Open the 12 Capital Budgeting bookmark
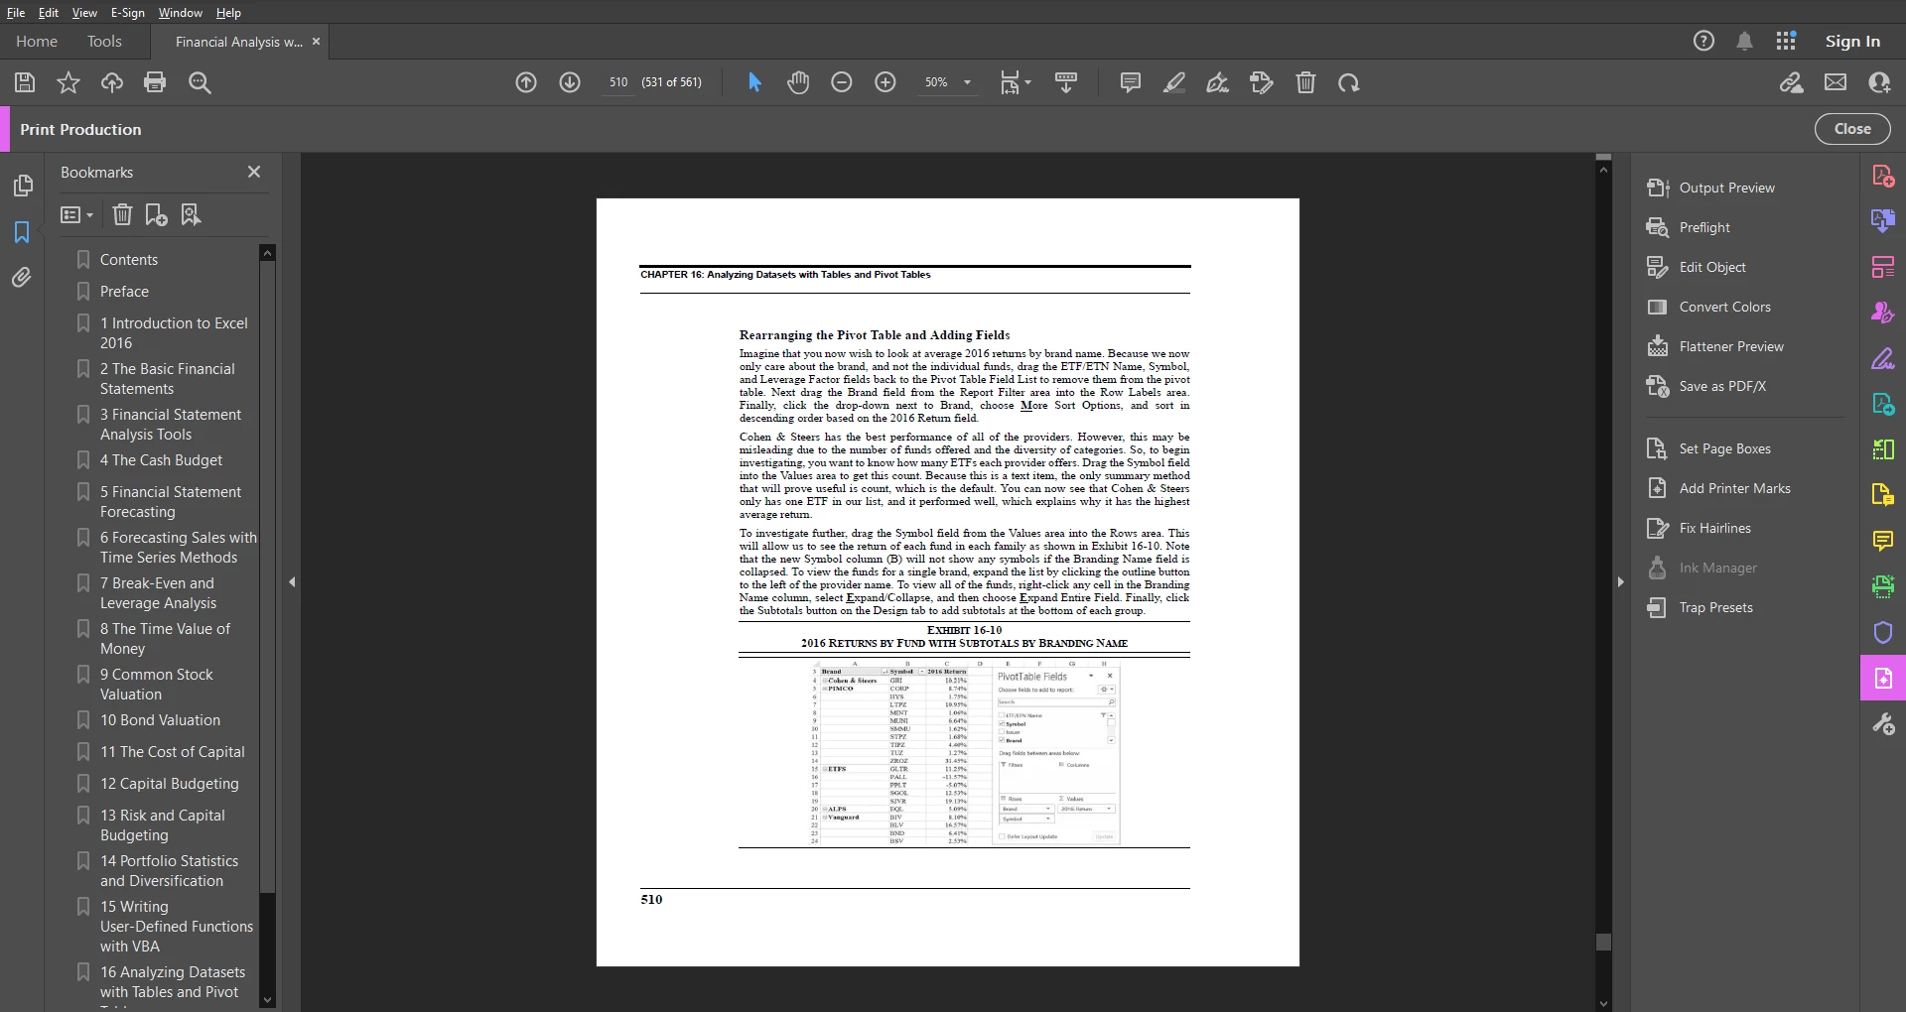Viewport: 1906px width, 1012px height. [x=169, y=784]
